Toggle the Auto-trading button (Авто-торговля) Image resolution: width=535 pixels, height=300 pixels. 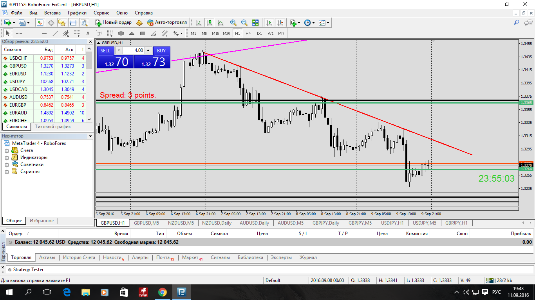167,23
